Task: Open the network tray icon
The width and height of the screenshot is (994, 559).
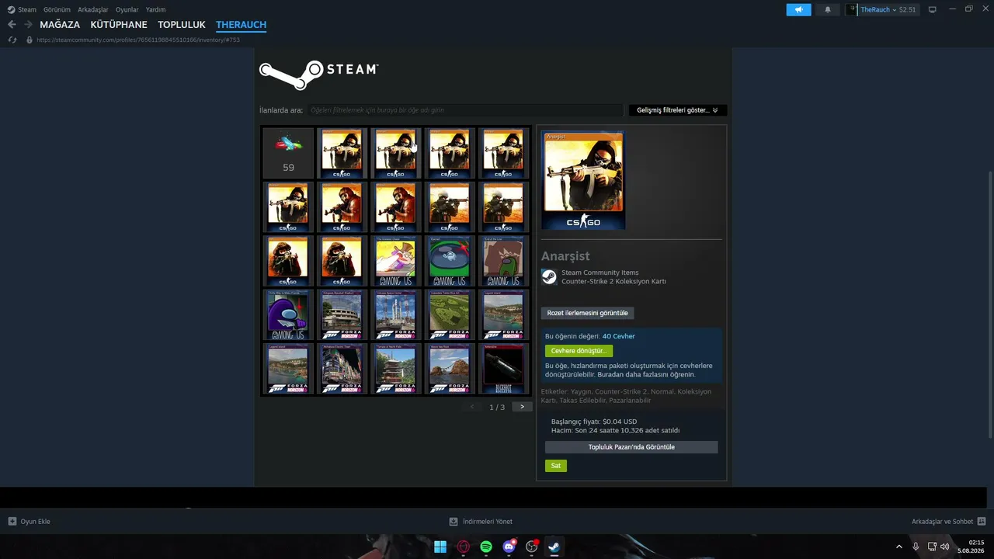Action: point(932,547)
